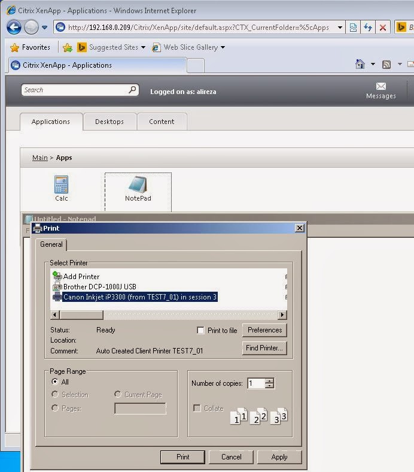This screenshot has width=414, height=472.
Task: Click the Citrix Search input field
Action: click(75, 90)
